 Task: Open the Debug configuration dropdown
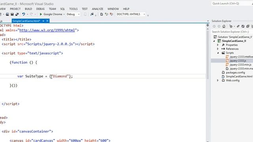pos(79,14)
